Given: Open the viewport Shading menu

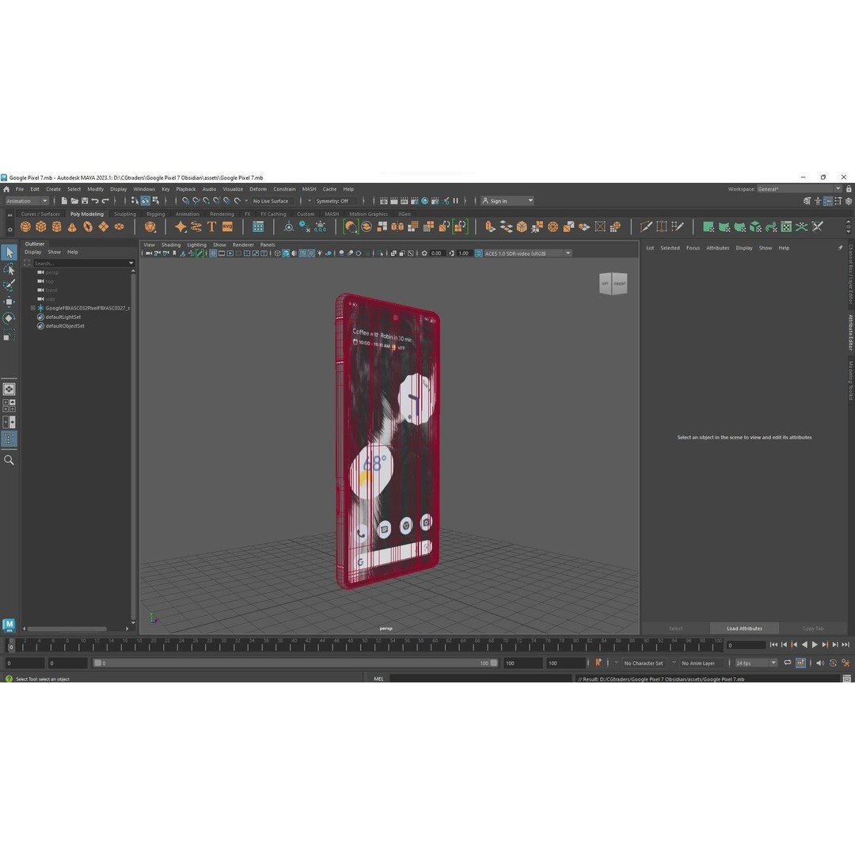Looking at the screenshot, I should tap(171, 245).
